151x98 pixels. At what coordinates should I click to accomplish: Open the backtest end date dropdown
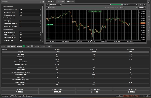pos(134,5)
